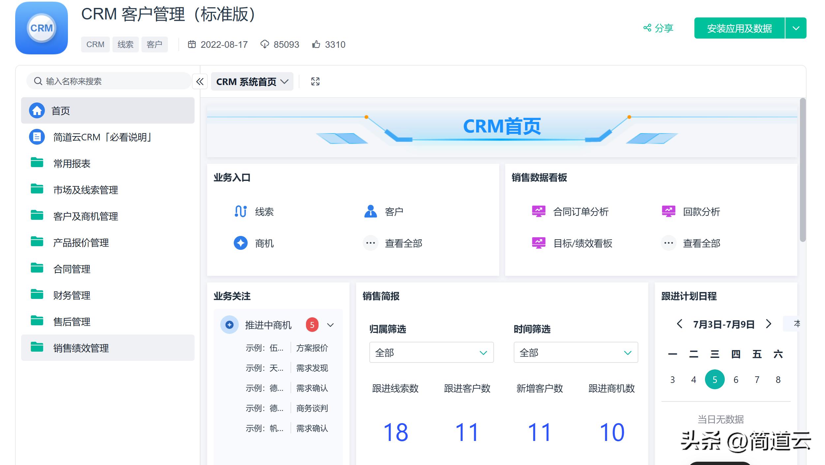Collapse the 推进中商机 list chevron
Image resolution: width=825 pixels, height=465 pixels.
click(330, 325)
